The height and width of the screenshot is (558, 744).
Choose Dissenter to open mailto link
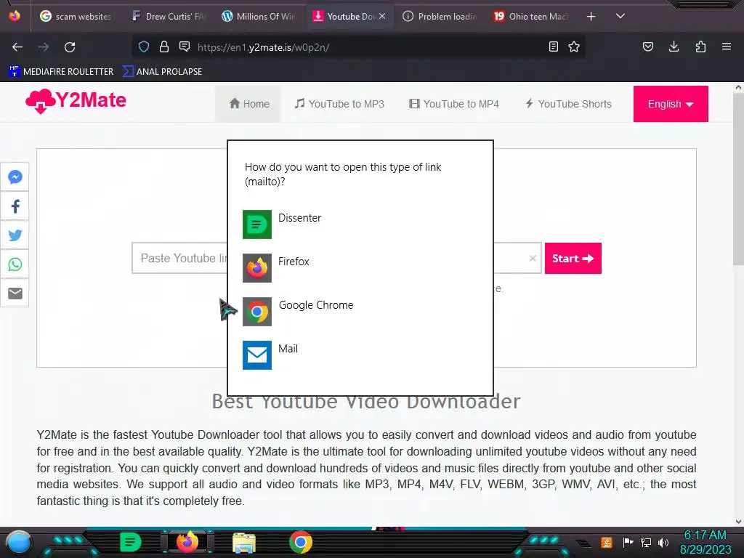[360, 224]
